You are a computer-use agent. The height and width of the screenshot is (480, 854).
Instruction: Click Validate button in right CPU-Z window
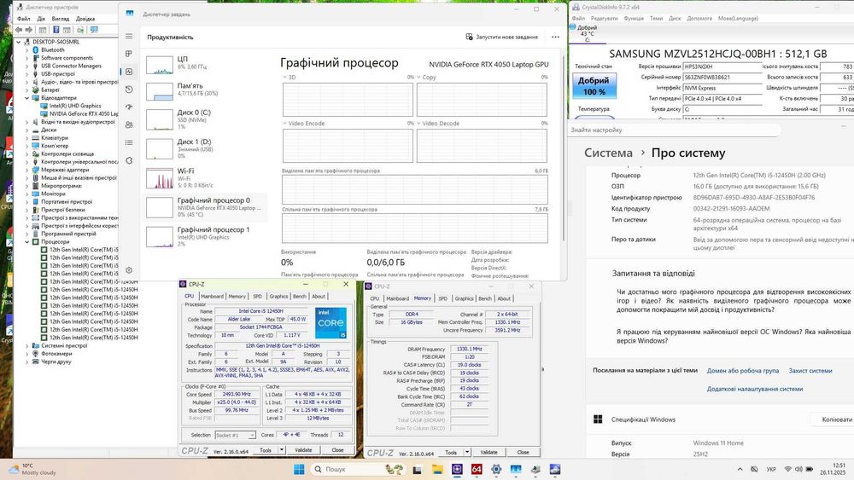pyautogui.click(x=488, y=452)
